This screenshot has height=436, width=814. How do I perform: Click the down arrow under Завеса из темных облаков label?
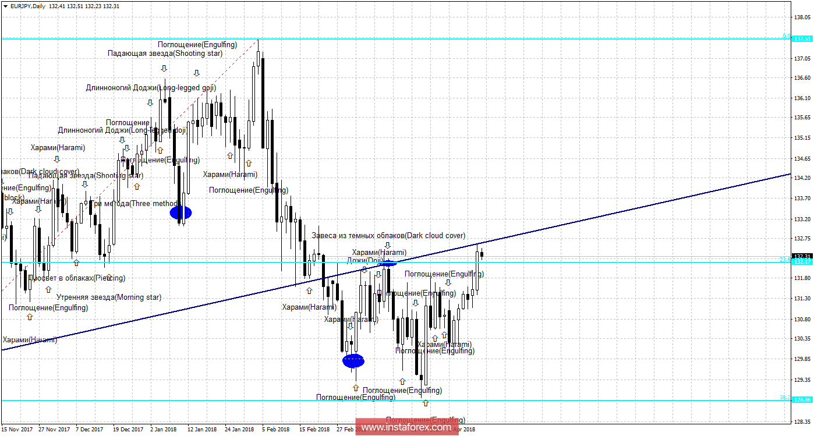coord(387,245)
